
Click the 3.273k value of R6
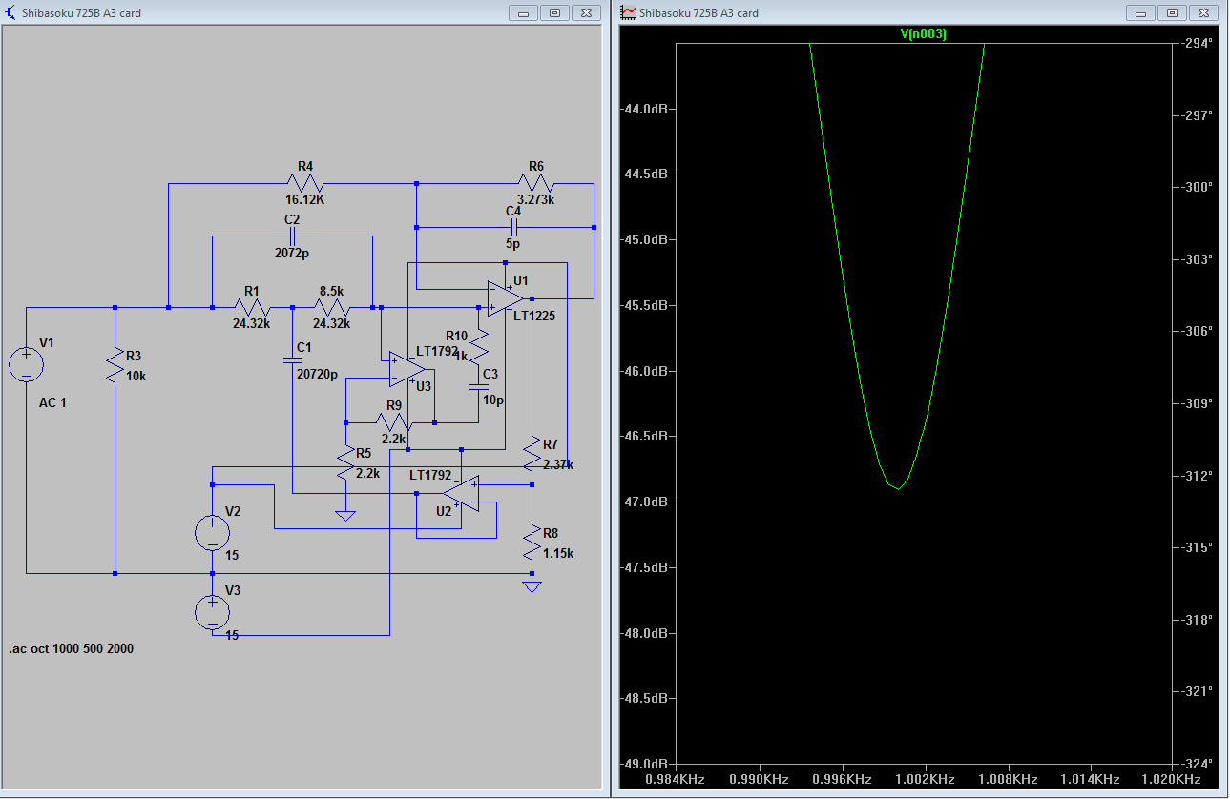click(x=536, y=201)
